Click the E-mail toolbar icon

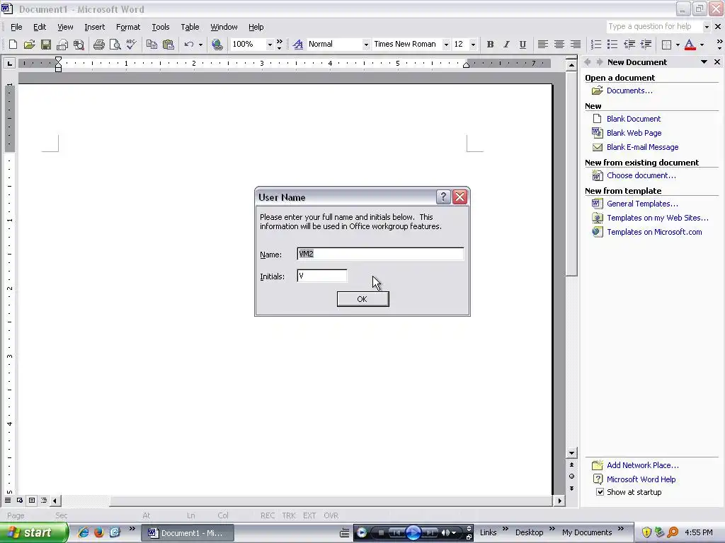(62, 45)
